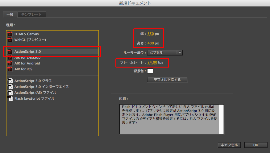Click the 幅 value 550

click(151, 34)
